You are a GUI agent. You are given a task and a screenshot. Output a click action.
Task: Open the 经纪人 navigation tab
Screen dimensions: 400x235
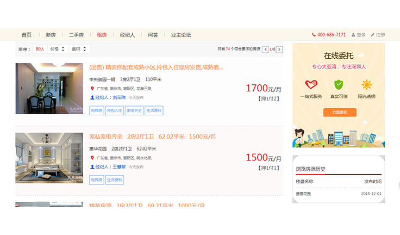coord(127,35)
